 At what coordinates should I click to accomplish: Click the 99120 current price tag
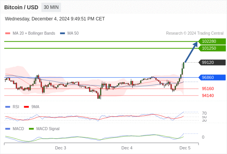[x=212, y=62]
